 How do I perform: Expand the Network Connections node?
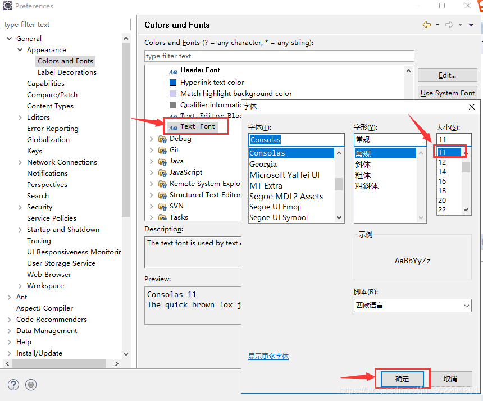tap(20, 162)
